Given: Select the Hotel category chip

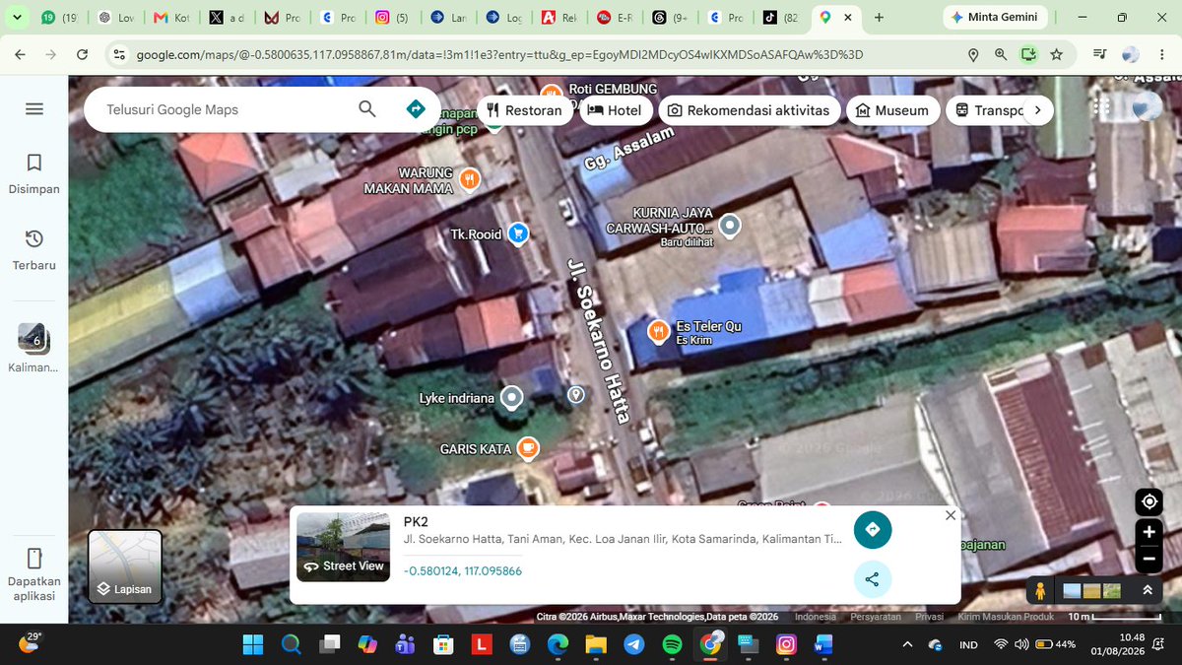Looking at the screenshot, I should (x=614, y=110).
